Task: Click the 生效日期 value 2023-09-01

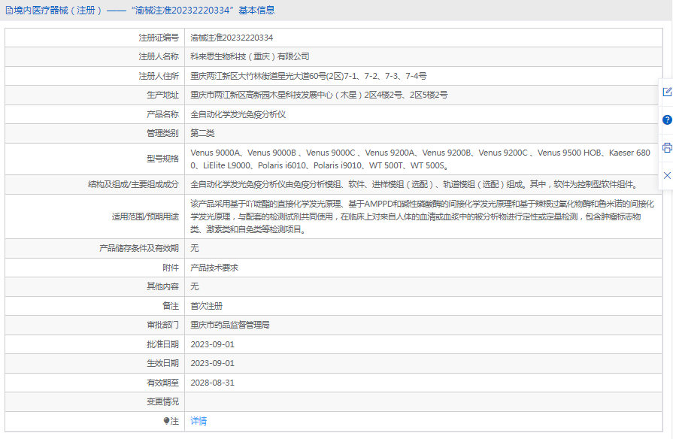Action: (213, 363)
